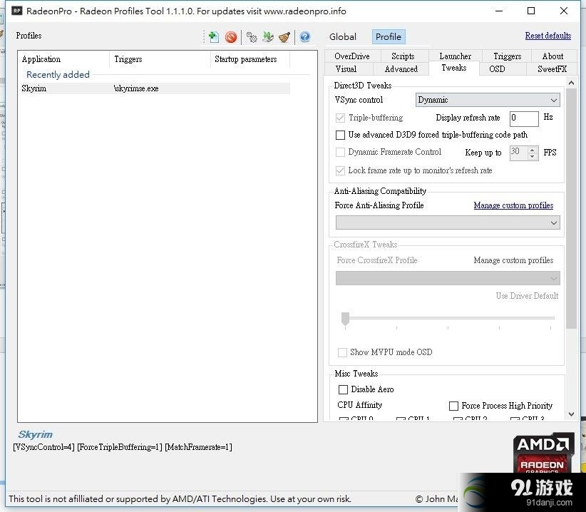Switch to the Global settings tab
This screenshot has width=586, height=512.
(343, 36)
